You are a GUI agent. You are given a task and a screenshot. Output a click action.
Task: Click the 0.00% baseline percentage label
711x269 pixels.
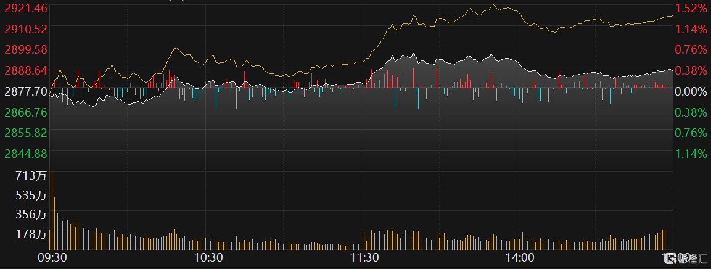[x=691, y=91]
